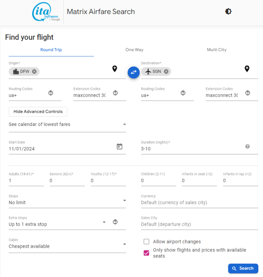263x277 pixels.
Task: Open help for Destination Extension Codes
Action: click(x=248, y=93)
